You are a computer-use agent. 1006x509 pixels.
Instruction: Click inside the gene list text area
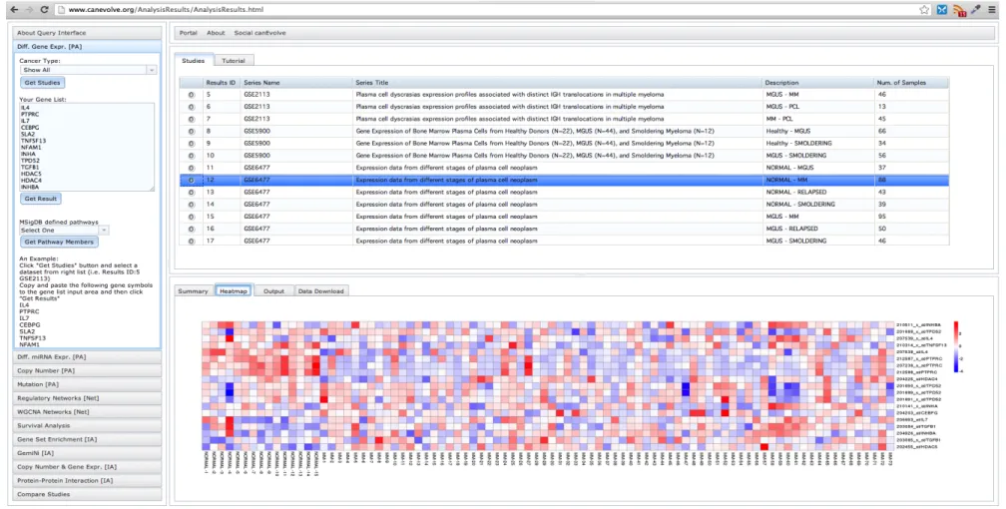click(87, 147)
